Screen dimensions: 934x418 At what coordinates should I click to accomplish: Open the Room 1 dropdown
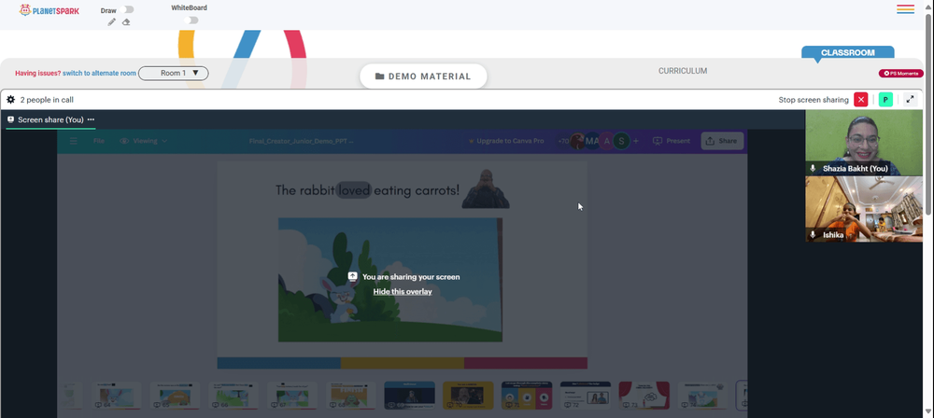[x=174, y=73]
